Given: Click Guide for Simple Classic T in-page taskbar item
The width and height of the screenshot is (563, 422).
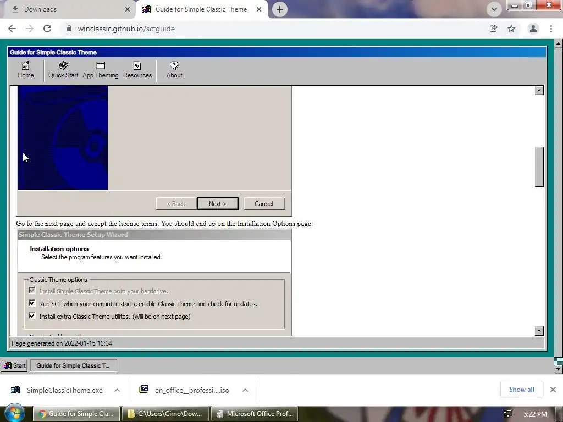Looking at the screenshot, I should tap(74, 365).
